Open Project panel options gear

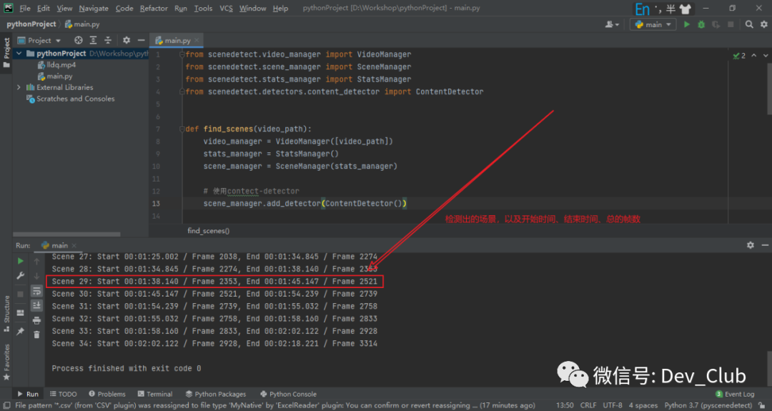pyautogui.click(x=127, y=40)
